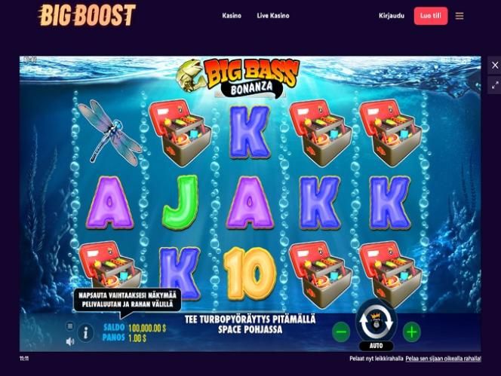The width and height of the screenshot is (501, 376).
Task: Open the game info 'i' icon
Action: (85, 334)
